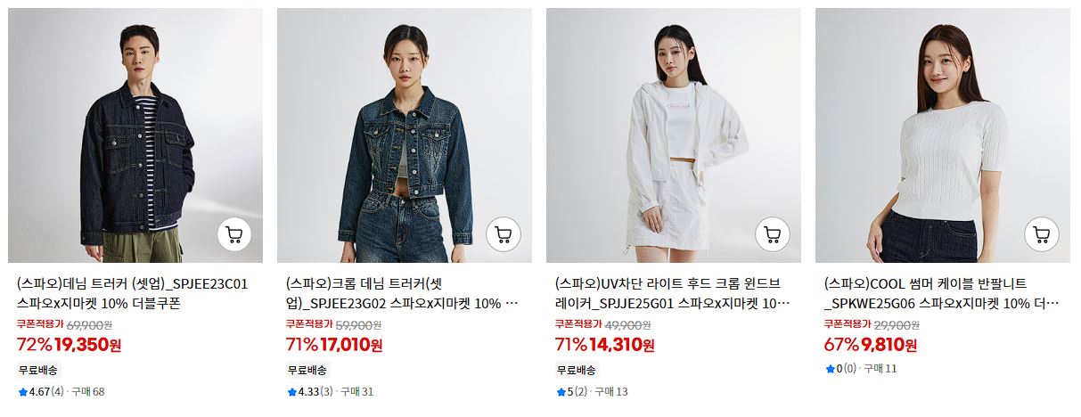Open the women's cropped denim jacket photo
The width and height of the screenshot is (1081, 417).
[405, 135]
